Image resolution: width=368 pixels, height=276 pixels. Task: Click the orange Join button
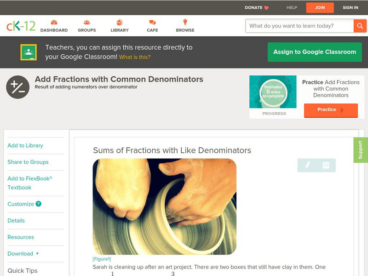[320, 7]
